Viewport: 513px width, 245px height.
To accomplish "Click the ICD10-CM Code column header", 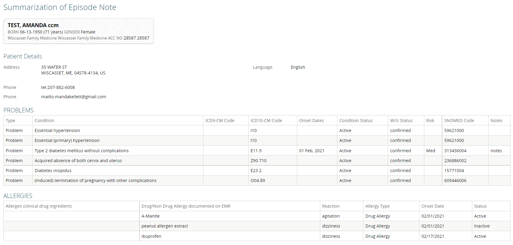I will pyautogui.click(x=266, y=121).
